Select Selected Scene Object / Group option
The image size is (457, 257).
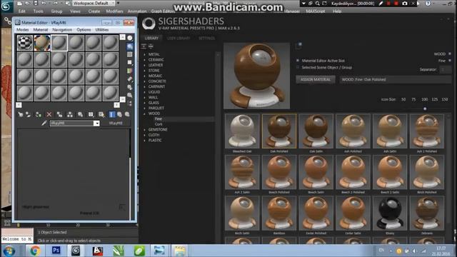pos(298,67)
